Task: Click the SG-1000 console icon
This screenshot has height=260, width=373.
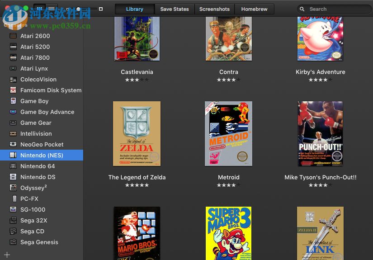Action: pos(13,209)
